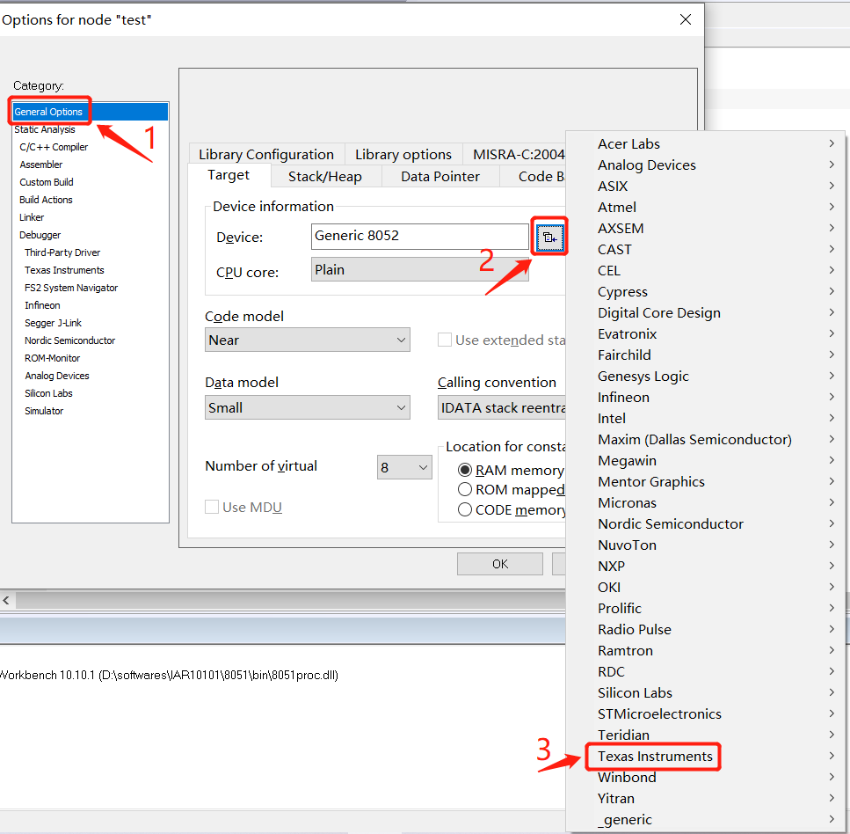850x834 pixels.
Task: Switch to Library options tab
Action: [403, 155]
